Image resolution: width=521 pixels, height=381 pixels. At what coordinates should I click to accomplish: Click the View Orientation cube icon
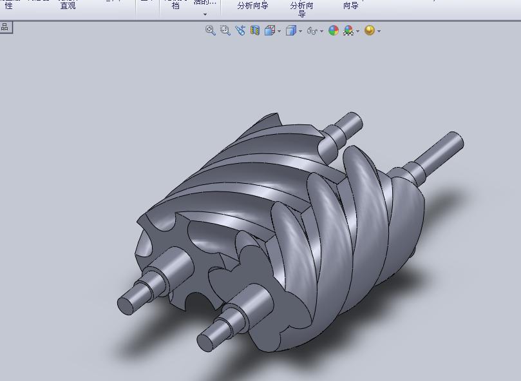(269, 30)
